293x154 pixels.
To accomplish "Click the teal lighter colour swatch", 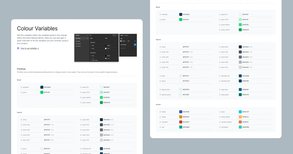I will (x=240, y=127).
